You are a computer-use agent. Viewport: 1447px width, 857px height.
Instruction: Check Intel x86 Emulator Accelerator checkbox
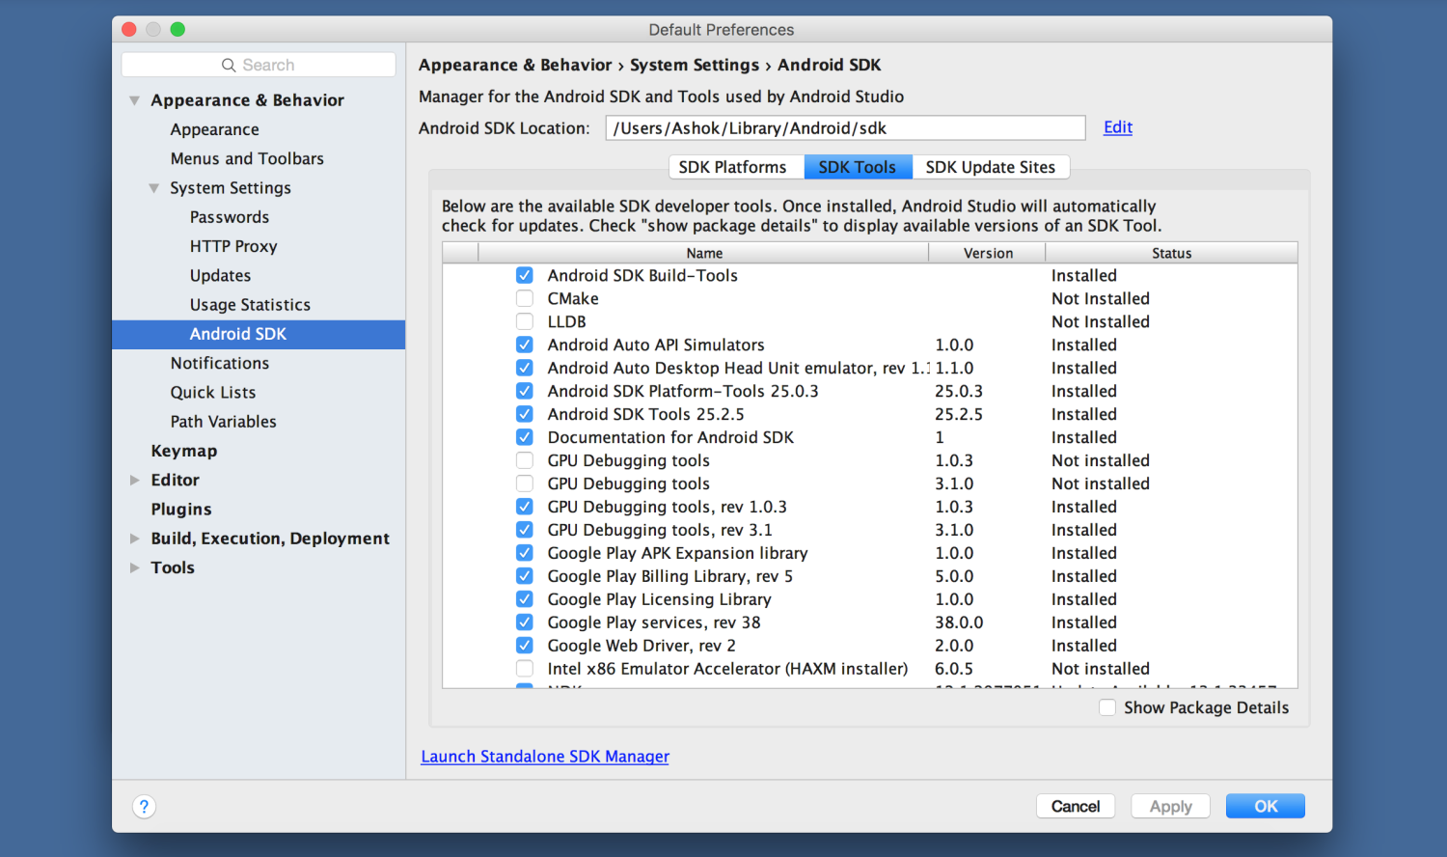525,670
